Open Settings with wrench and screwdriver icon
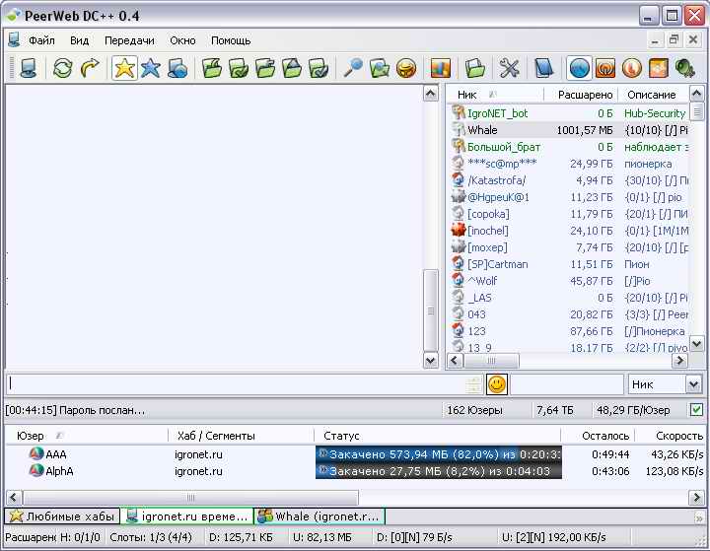710x551 pixels. (x=510, y=68)
